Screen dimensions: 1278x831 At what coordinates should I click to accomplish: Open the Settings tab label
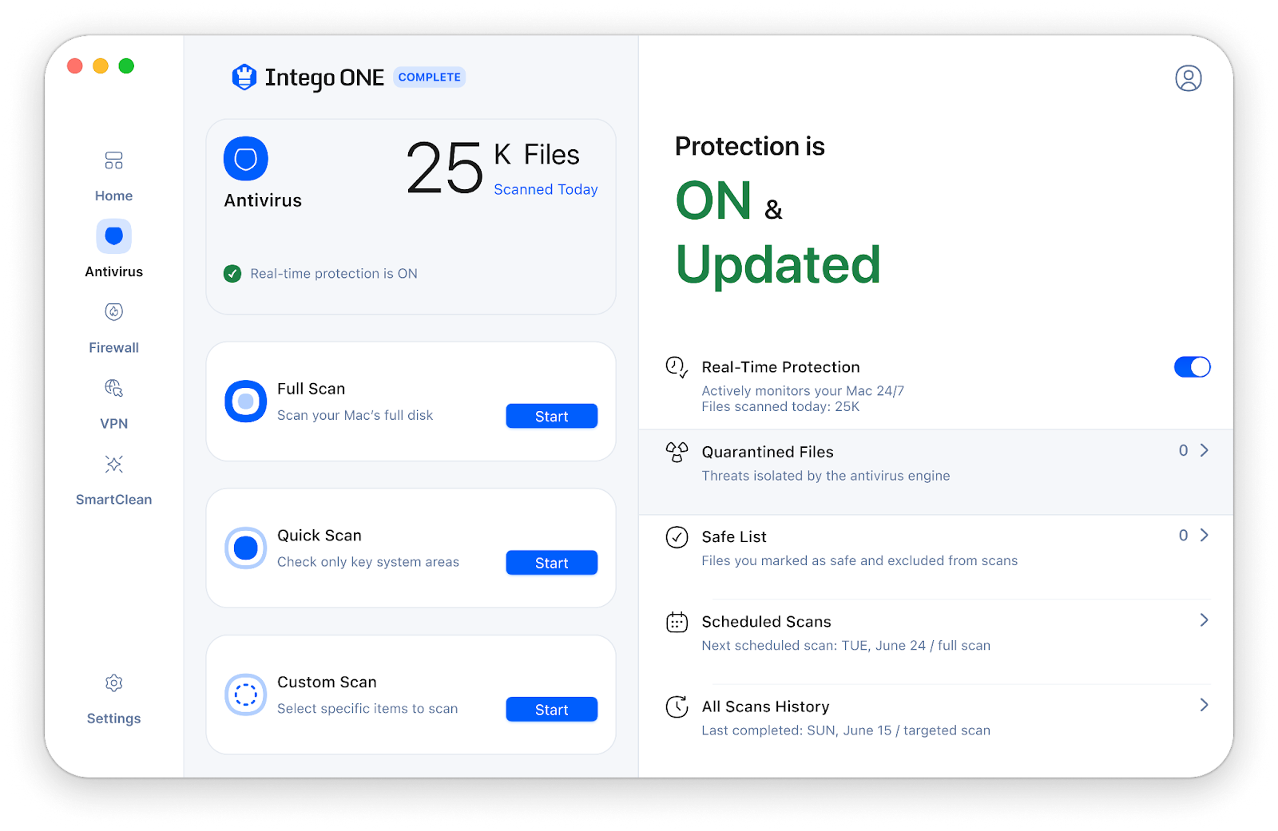pos(113,718)
